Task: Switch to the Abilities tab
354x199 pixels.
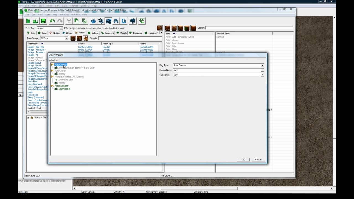Action: [x=54, y=33]
